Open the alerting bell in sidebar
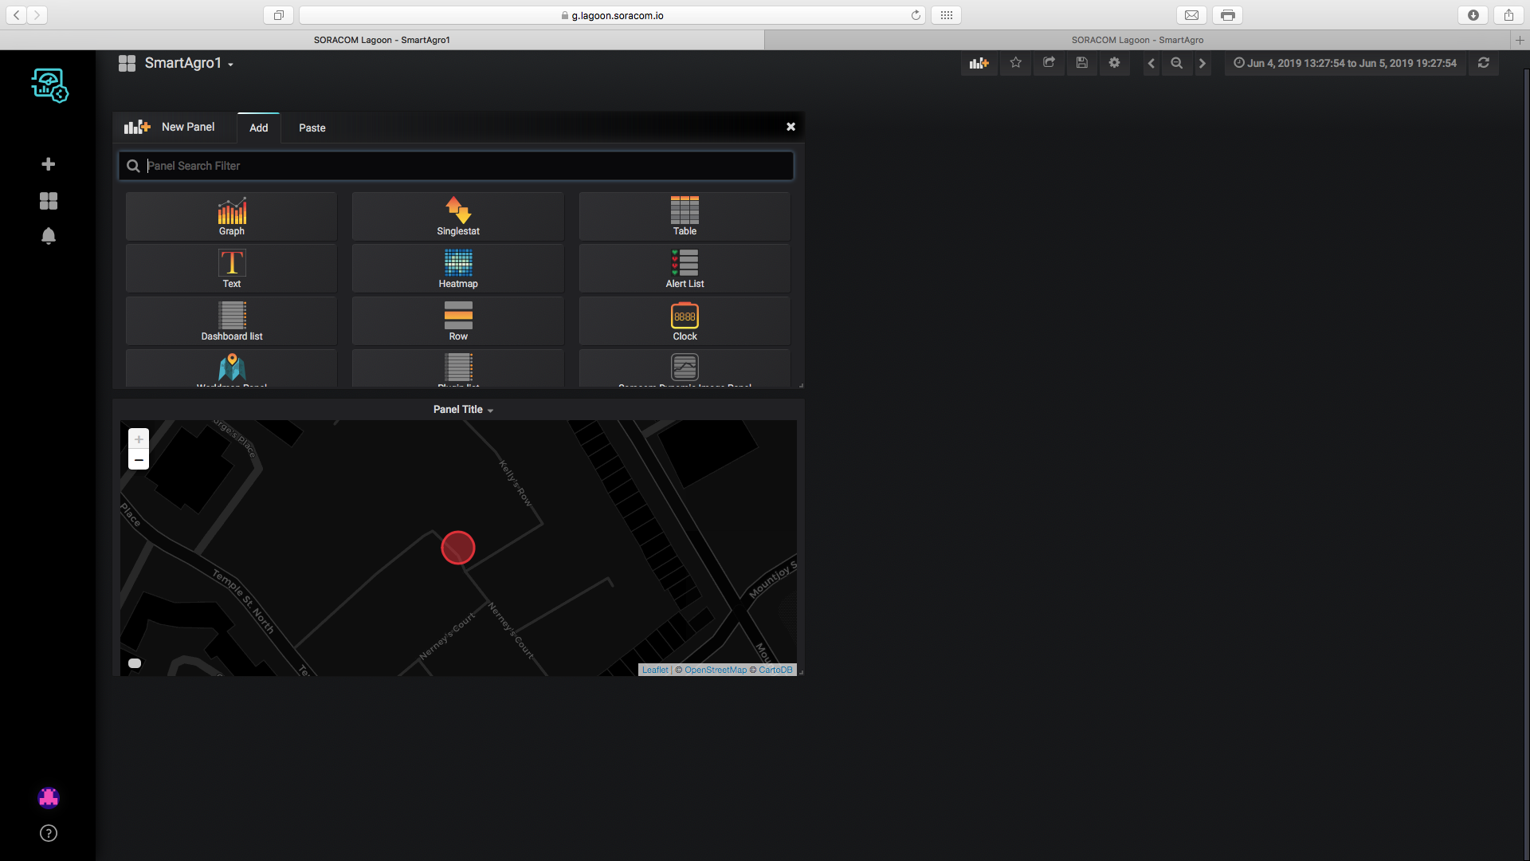The image size is (1530, 861). click(x=49, y=236)
